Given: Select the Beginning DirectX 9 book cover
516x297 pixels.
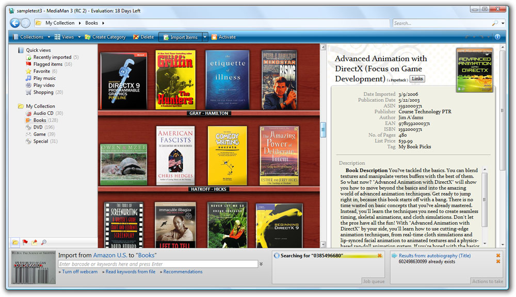Looking at the screenshot, I should tap(279, 226).
